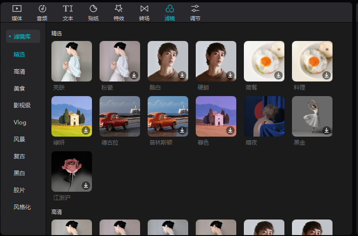
Task: Download the 暮色 filter
Action: point(230,130)
